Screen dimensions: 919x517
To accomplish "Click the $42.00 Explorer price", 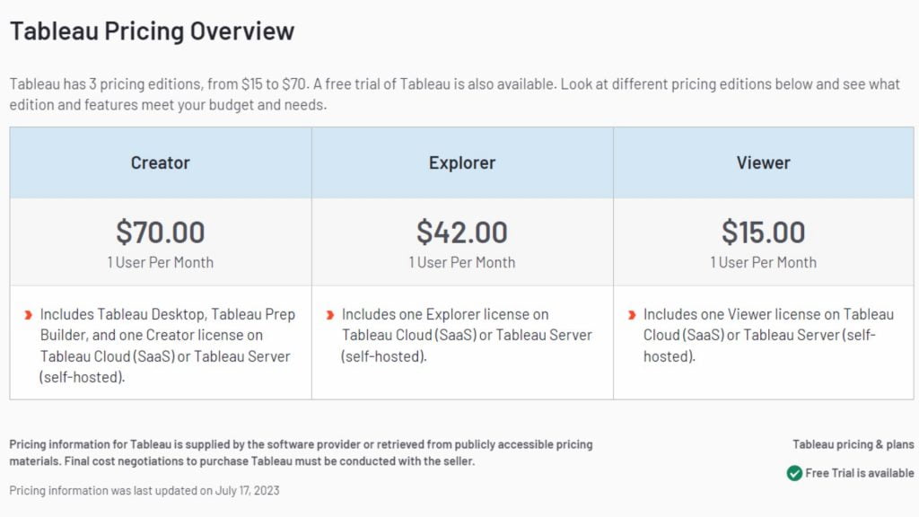I will (462, 232).
